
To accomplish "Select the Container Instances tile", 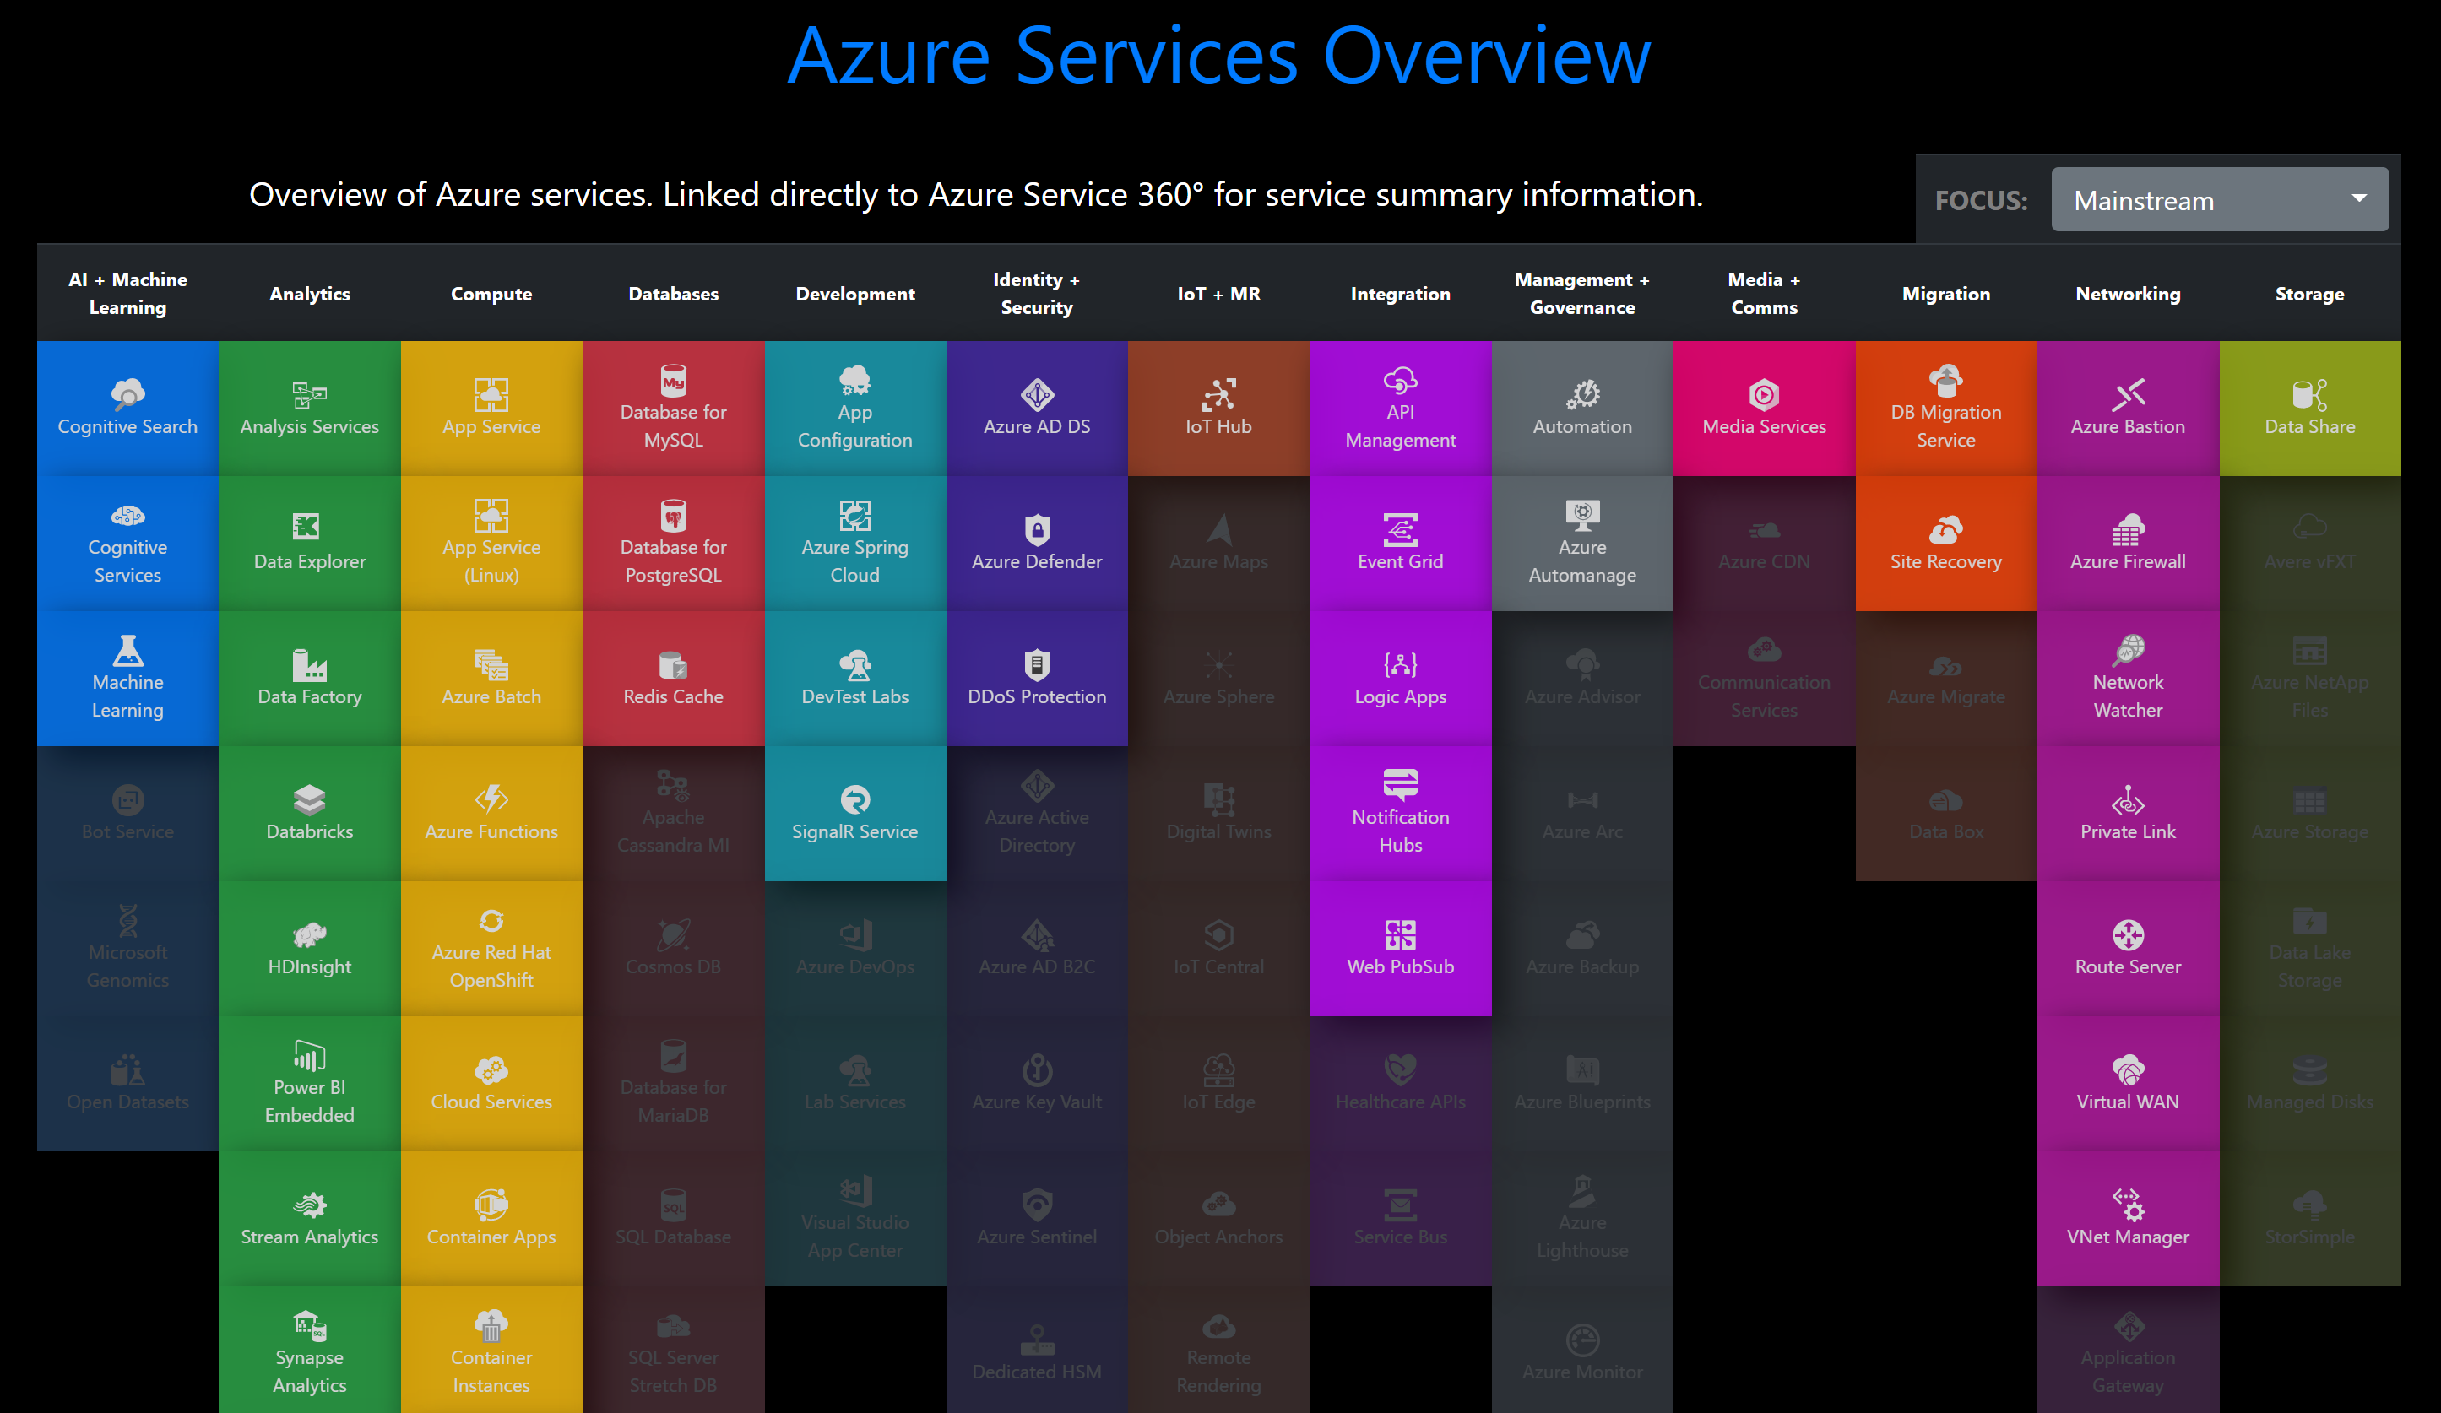I will point(491,1350).
